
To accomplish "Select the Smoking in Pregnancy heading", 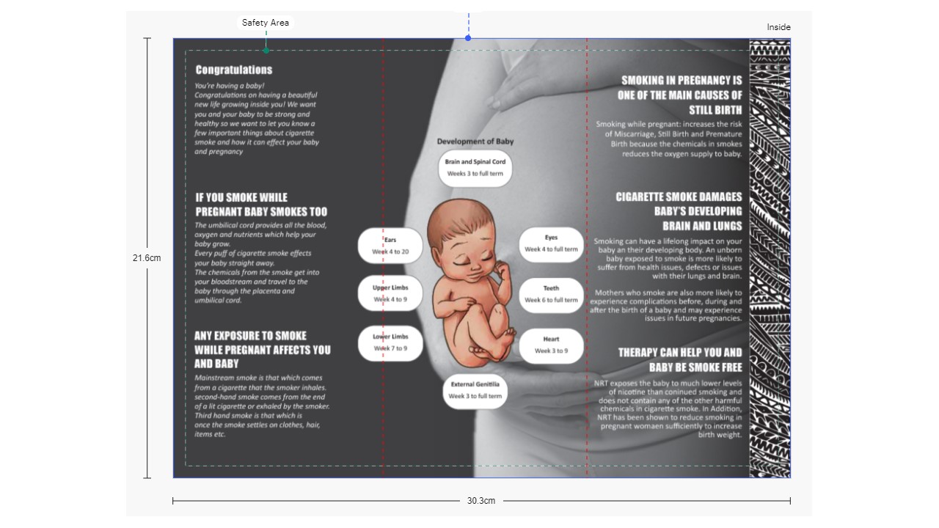I will (681, 95).
